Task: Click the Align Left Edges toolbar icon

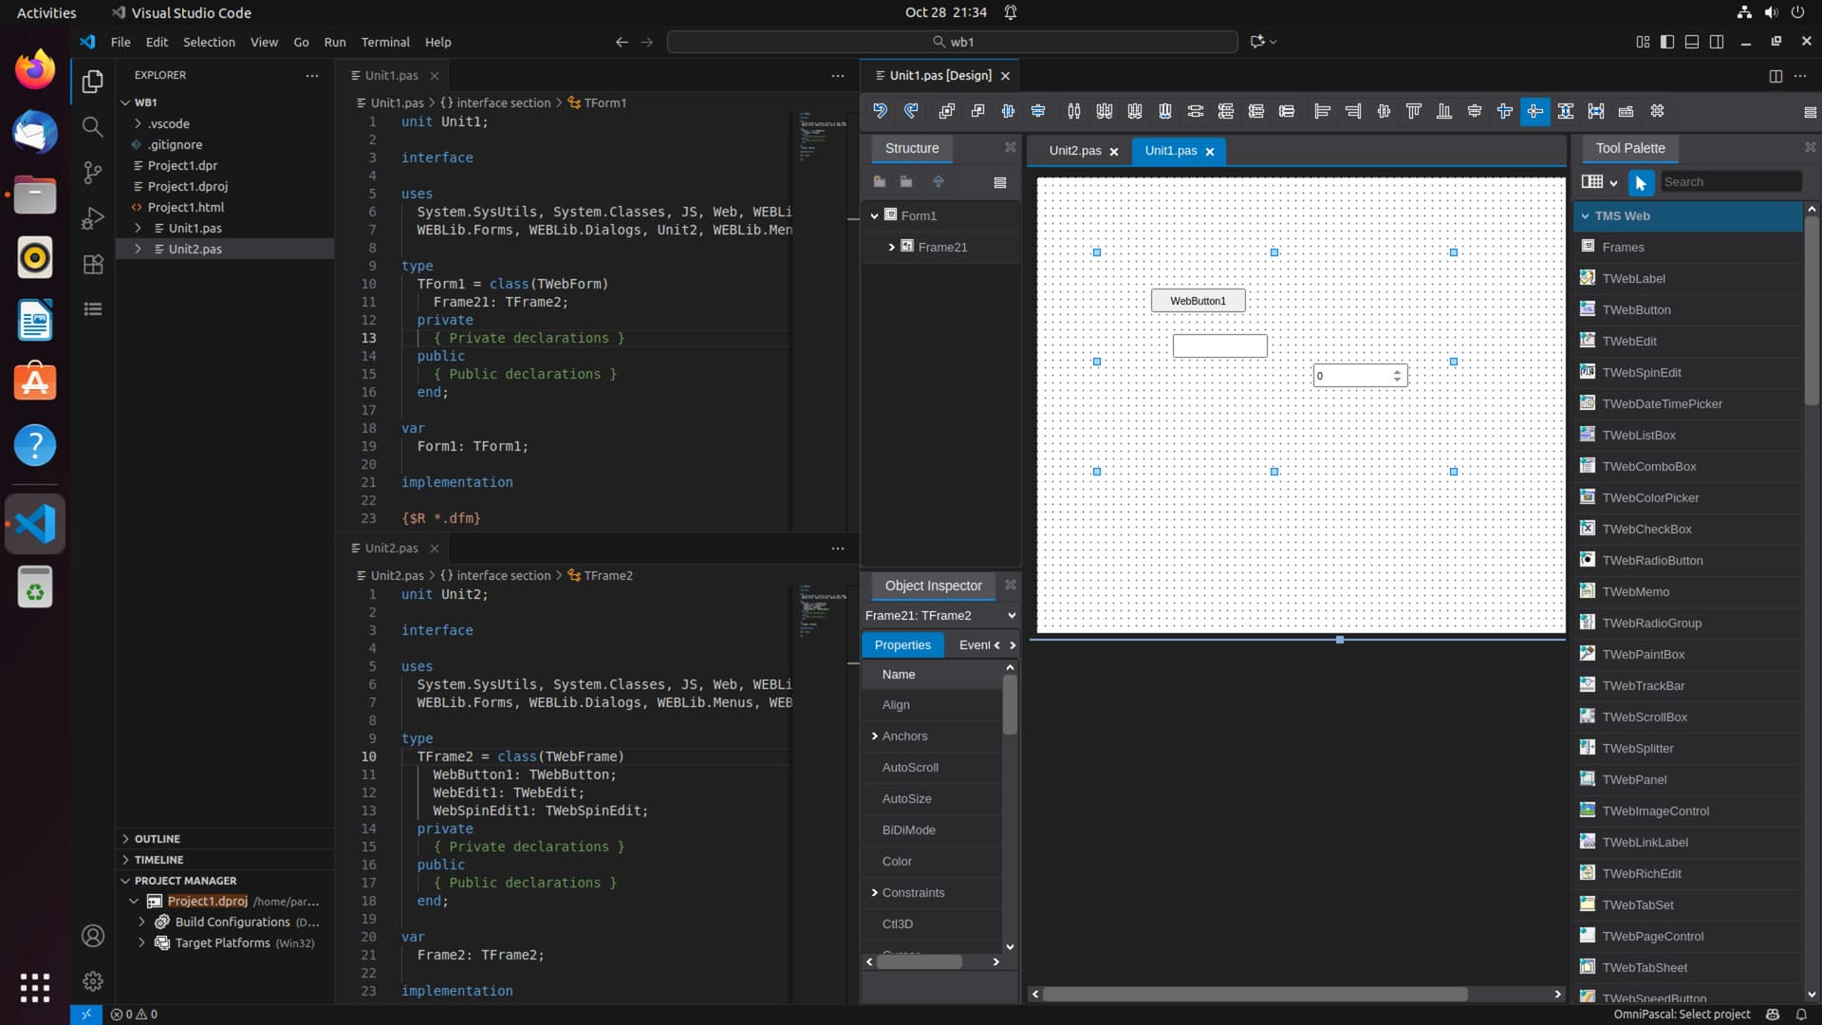Action: [1322, 111]
